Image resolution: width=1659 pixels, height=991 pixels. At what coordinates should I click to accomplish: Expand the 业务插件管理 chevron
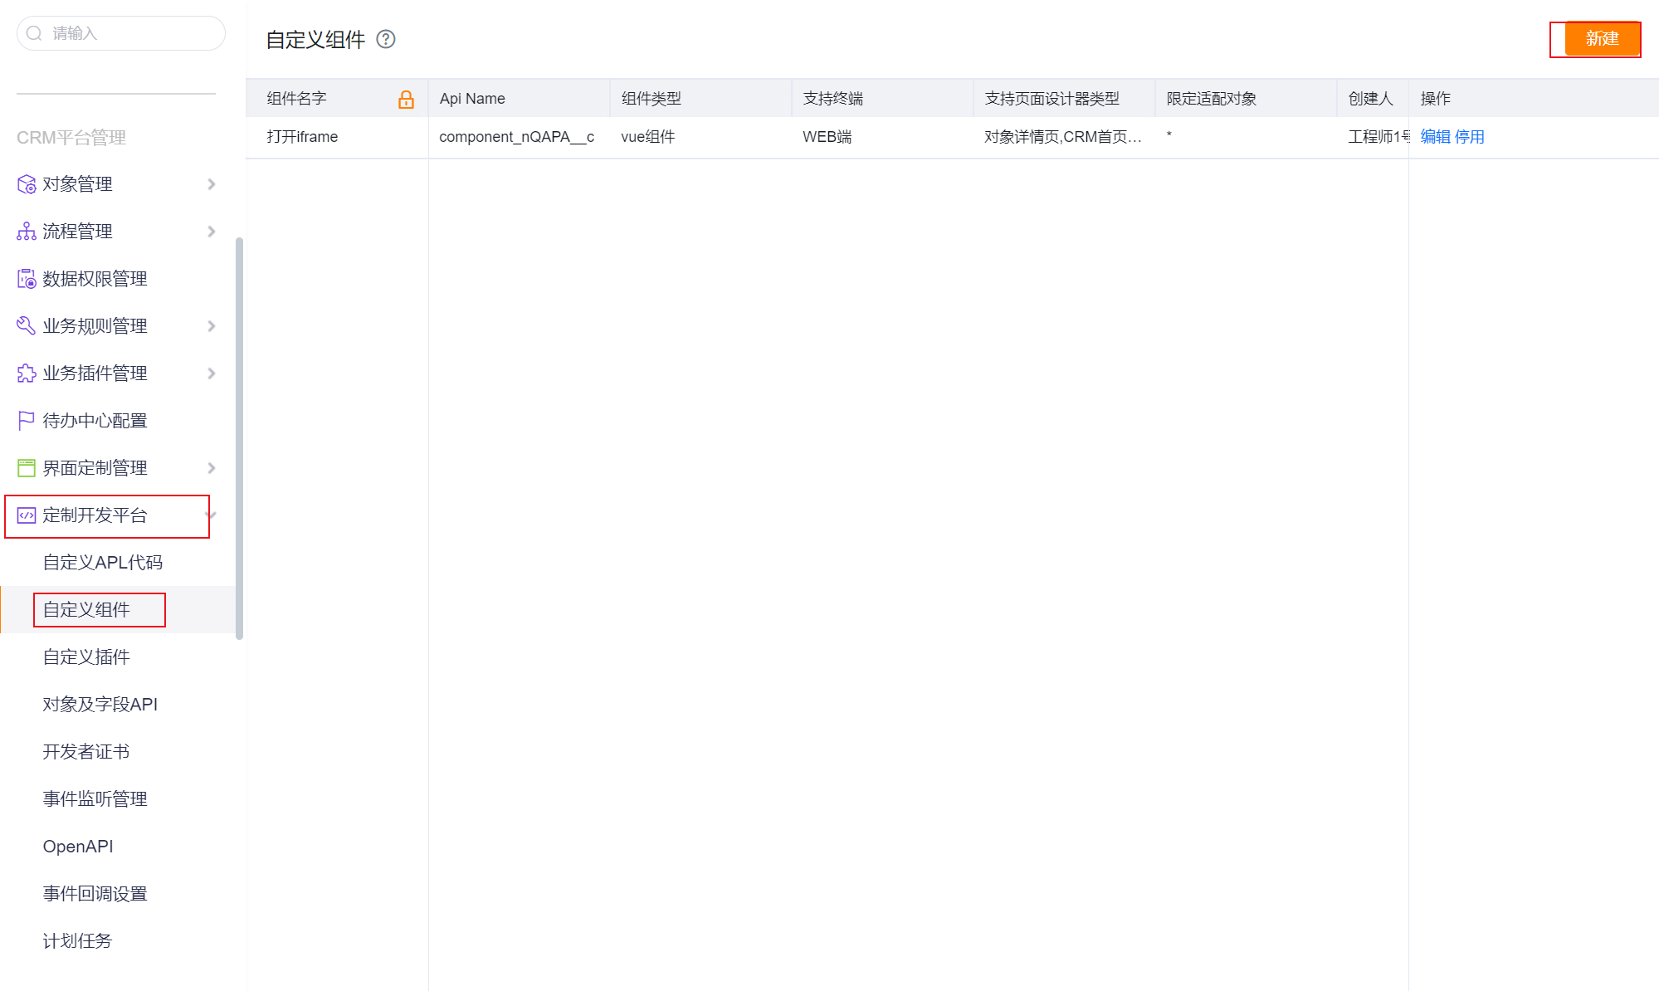click(x=212, y=373)
